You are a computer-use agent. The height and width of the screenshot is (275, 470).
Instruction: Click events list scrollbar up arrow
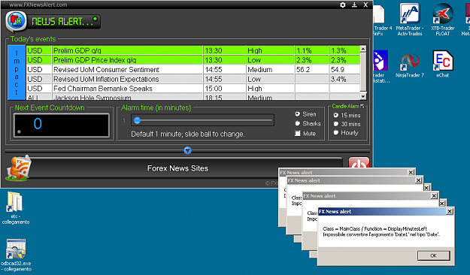(363, 49)
